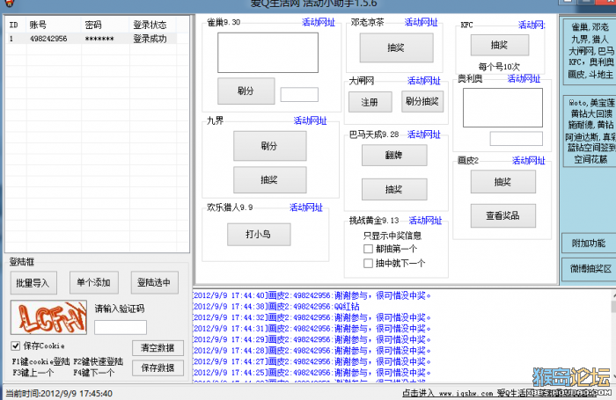Click the log entry at 17:44:40

coord(312,295)
